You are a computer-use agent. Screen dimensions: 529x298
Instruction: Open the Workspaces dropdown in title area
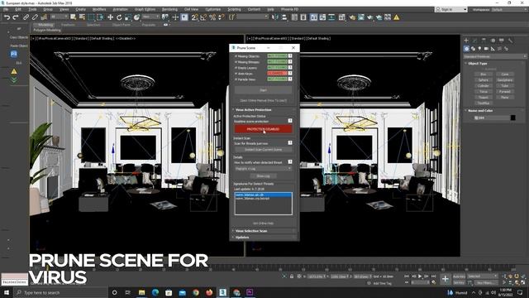[509, 9]
